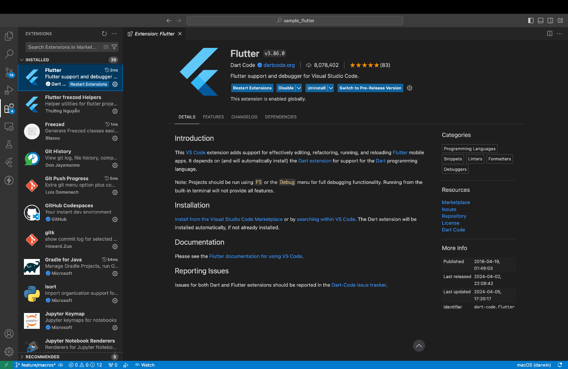Open the Uninstall dropdown arrow

tap(331, 88)
